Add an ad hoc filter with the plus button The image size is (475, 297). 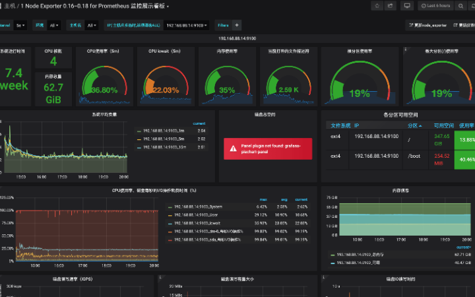click(237, 25)
